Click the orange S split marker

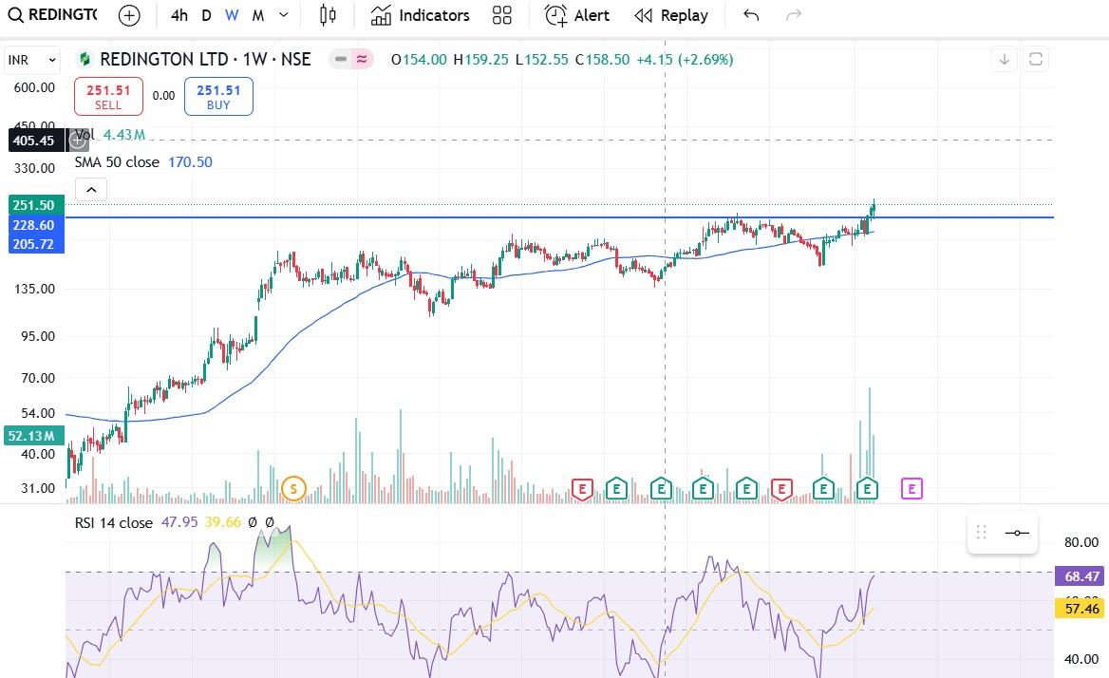[x=293, y=488]
